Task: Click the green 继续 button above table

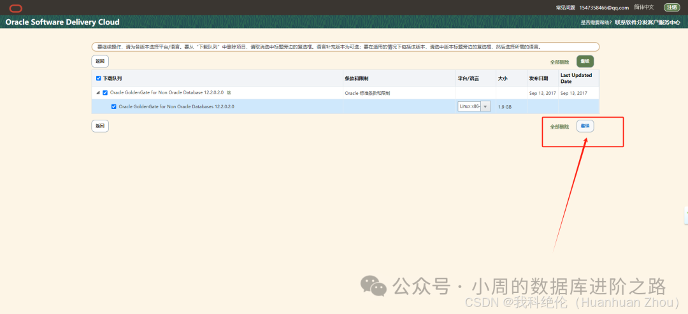Action: click(x=585, y=61)
